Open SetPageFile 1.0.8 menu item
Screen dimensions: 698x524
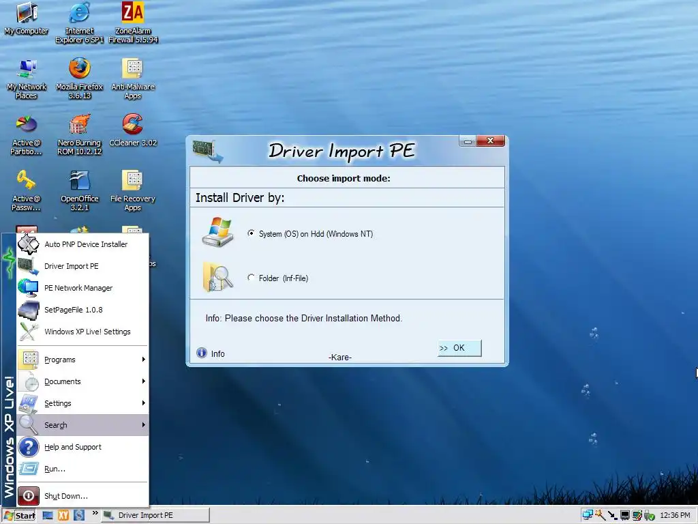(x=82, y=310)
